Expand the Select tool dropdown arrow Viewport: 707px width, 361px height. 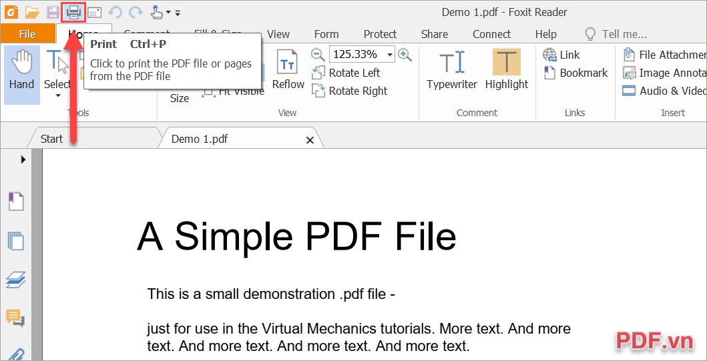coord(57,95)
